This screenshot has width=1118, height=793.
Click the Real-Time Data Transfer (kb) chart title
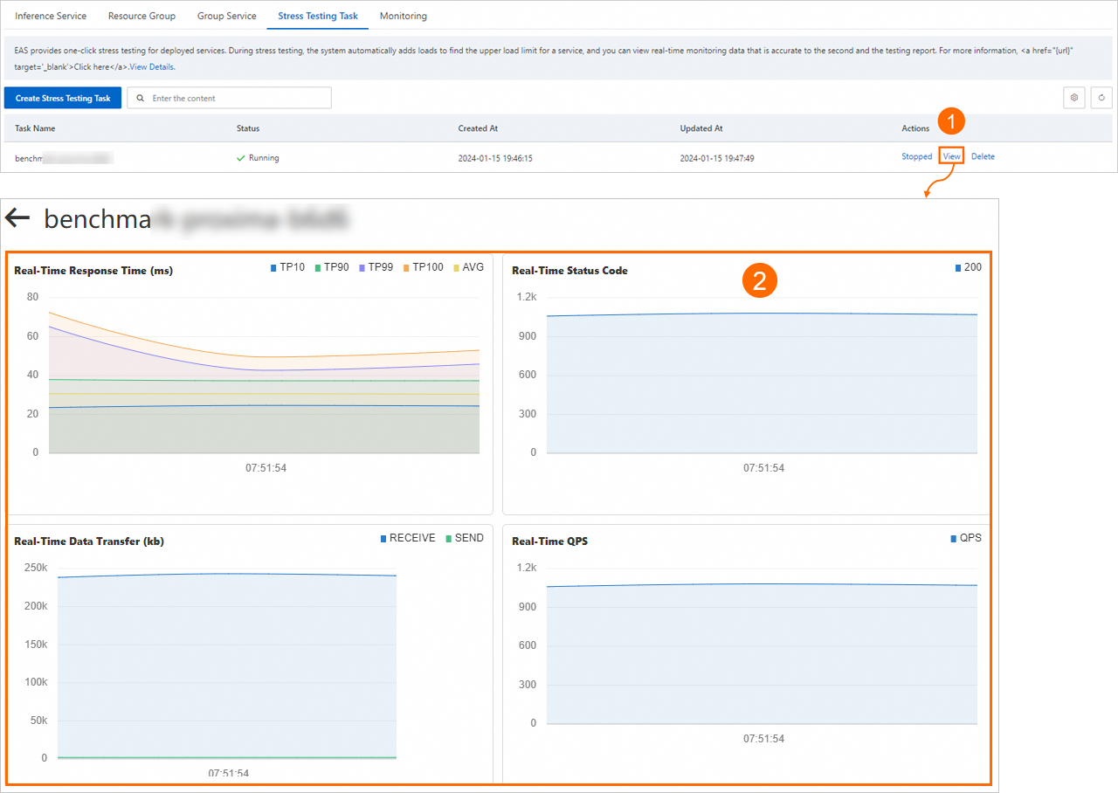[89, 541]
